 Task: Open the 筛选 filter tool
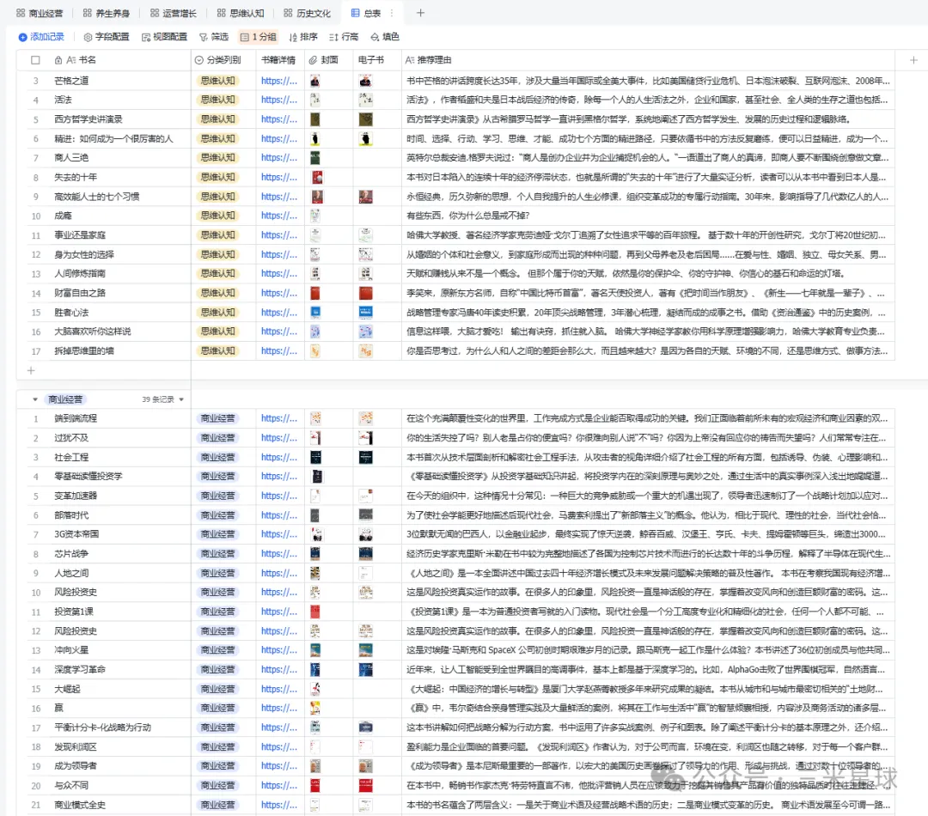214,37
